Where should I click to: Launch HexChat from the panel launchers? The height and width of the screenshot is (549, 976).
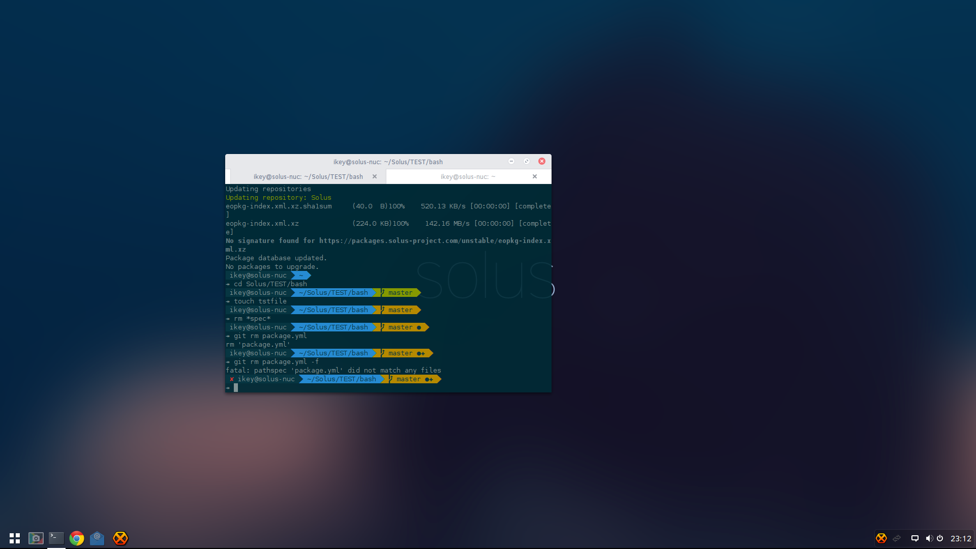tap(120, 538)
